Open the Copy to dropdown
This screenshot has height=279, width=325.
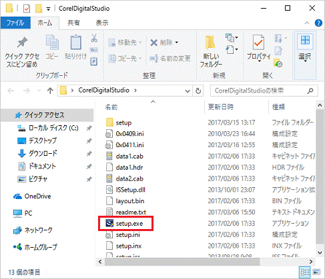click(125, 59)
